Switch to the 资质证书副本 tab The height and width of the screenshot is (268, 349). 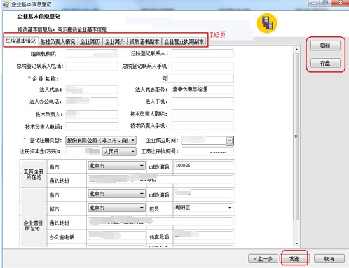point(144,41)
